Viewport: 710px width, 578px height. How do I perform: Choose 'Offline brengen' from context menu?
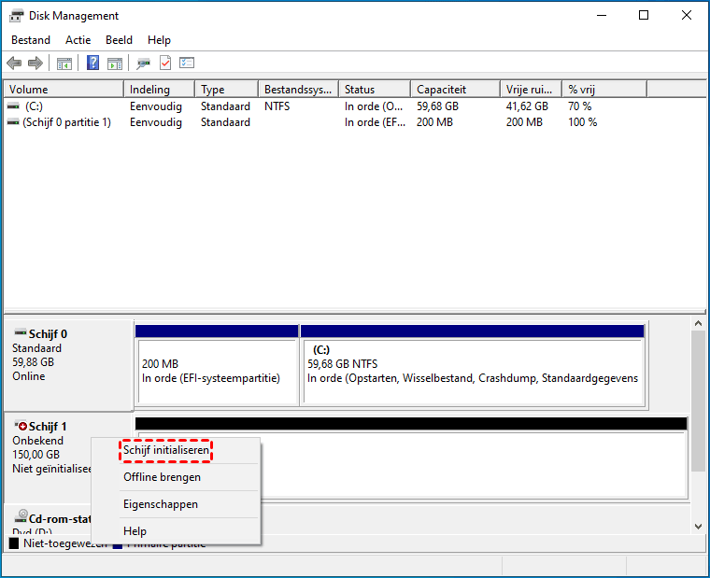[162, 477]
